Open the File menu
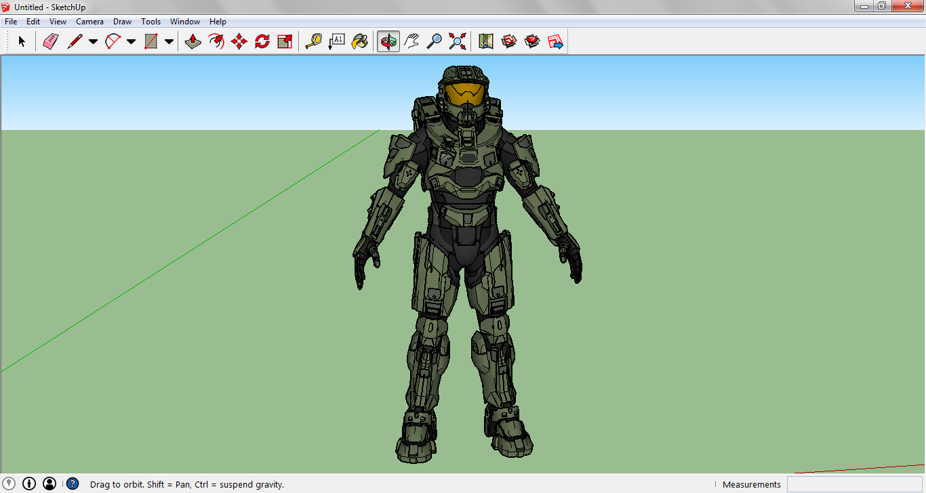This screenshot has height=493, width=926. tap(11, 22)
